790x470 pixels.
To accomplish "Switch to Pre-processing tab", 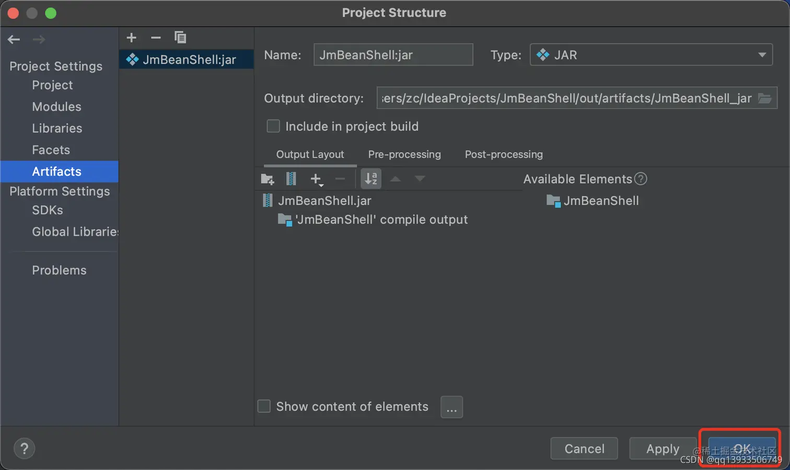I will (404, 154).
